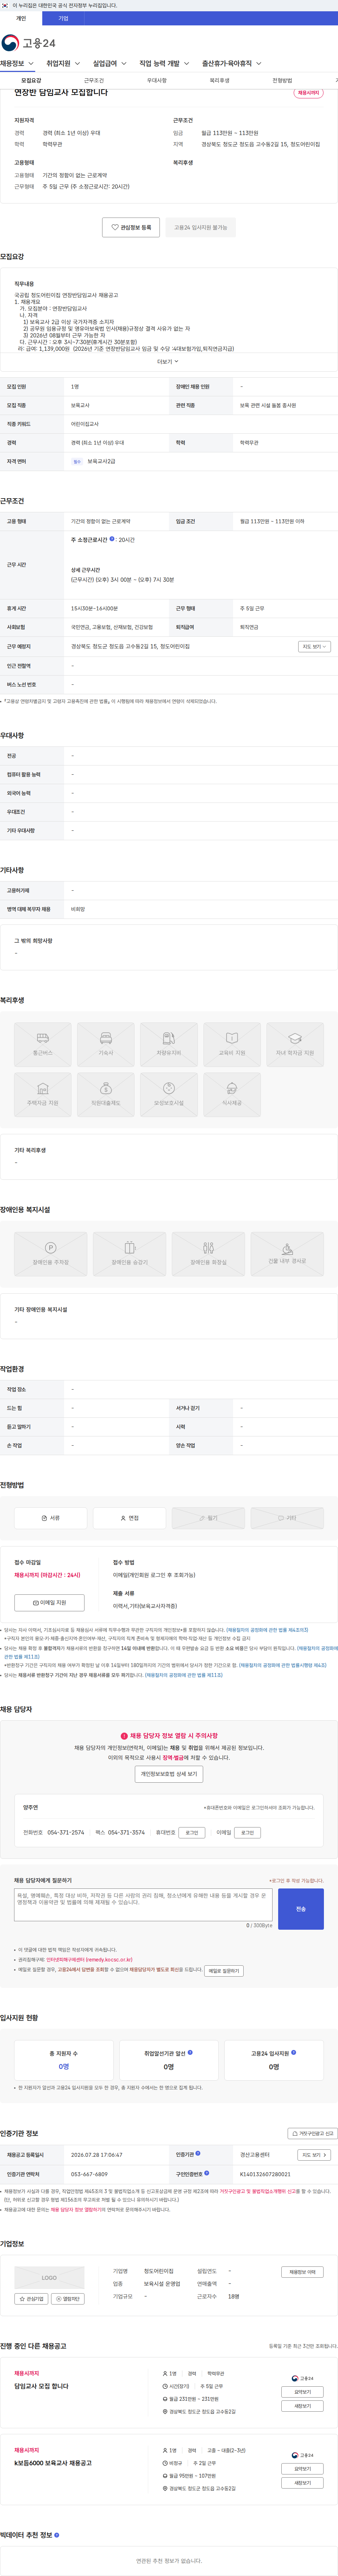The height and width of the screenshot is (2576, 338).
Task: Click the 열람제한 button
Action: coord(68,2299)
